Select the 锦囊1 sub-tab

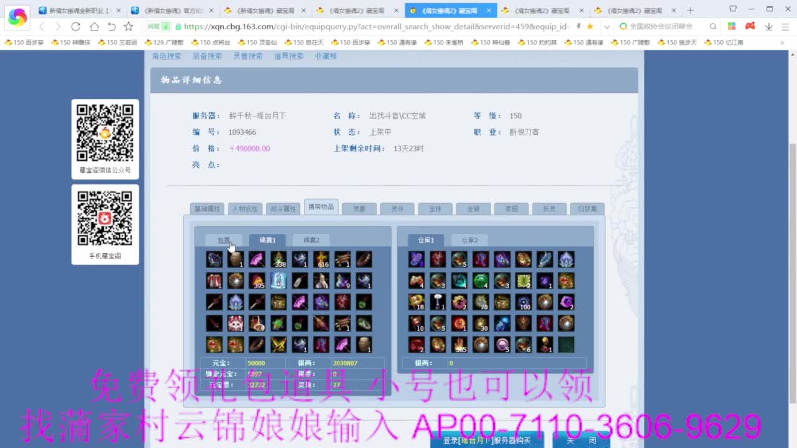point(268,240)
